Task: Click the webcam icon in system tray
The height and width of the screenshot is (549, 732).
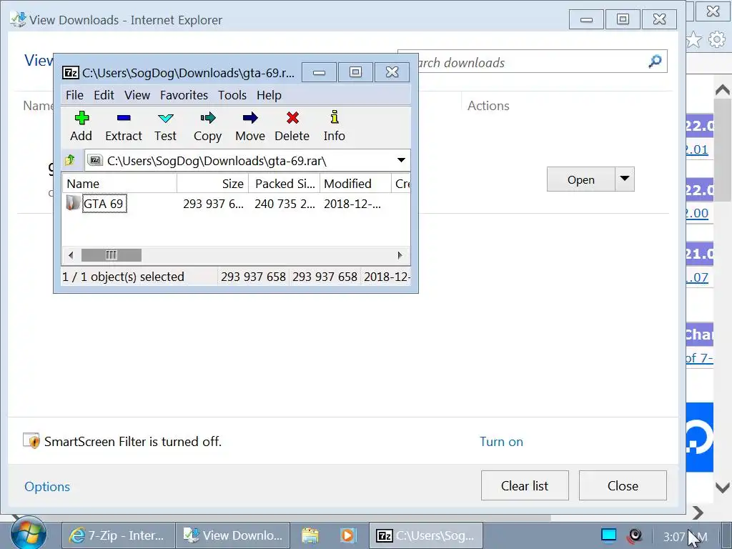Action: (x=635, y=535)
